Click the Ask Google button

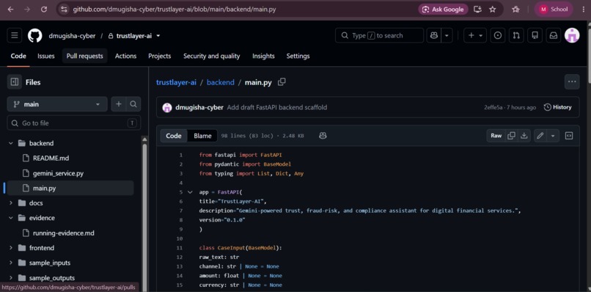point(443,10)
